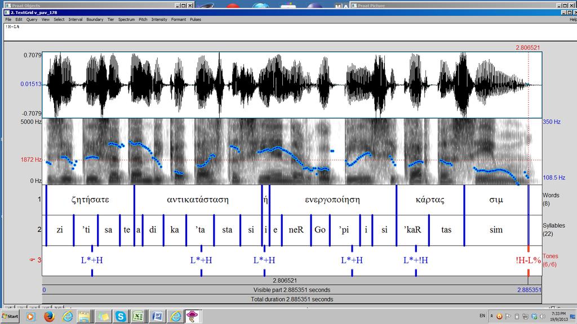Select the syllable interval sim
This screenshot has height=324, width=577.
tap(496, 230)
